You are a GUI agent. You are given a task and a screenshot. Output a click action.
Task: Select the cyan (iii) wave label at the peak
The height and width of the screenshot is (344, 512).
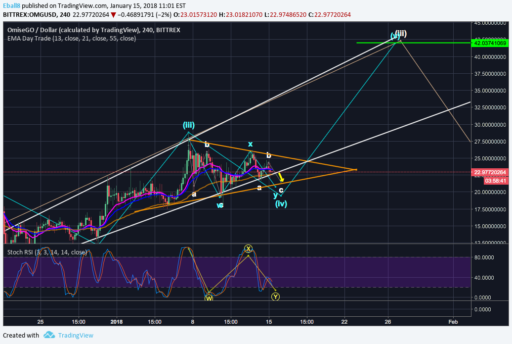click(189, 125)
